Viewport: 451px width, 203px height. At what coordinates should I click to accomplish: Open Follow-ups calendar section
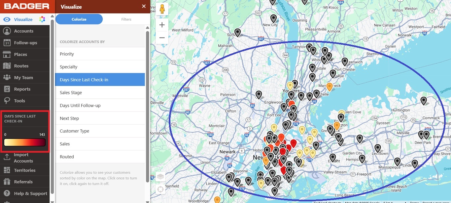coord(25,43)
